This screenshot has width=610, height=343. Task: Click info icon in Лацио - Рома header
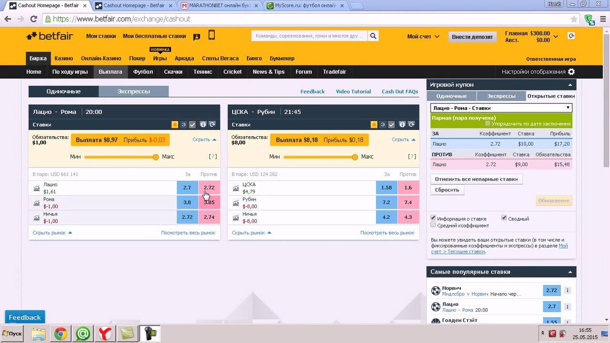(203, 124)
